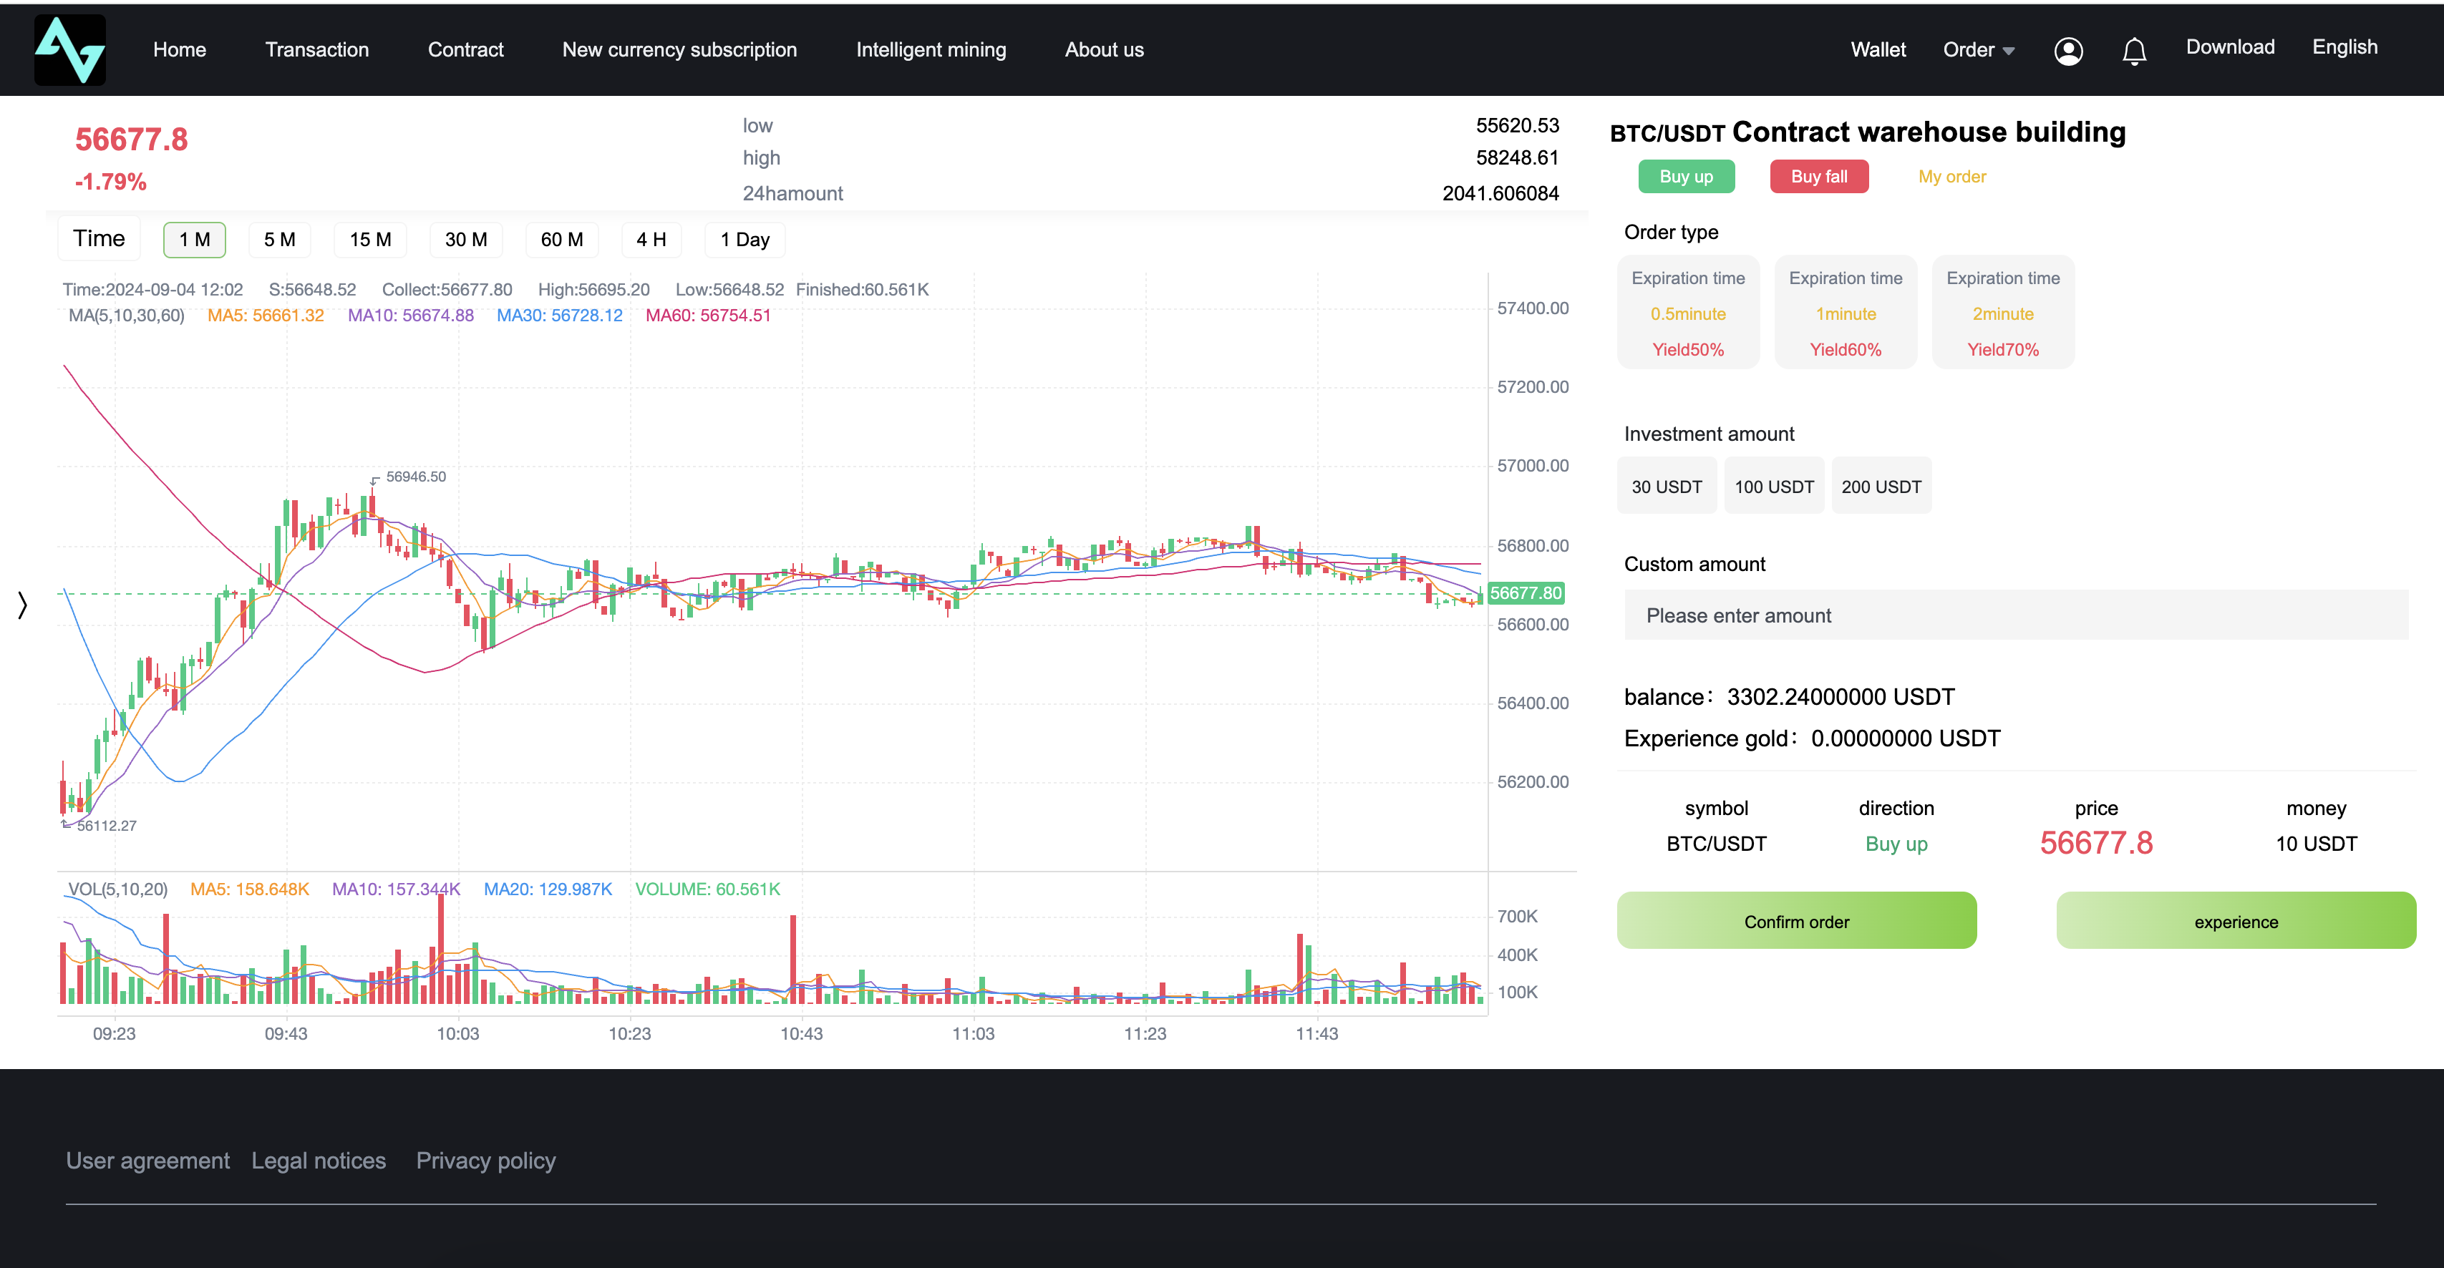The image size is (2444, 1268).
Task: Open the Order dropdown menu
Action: tap(1978, 50)
